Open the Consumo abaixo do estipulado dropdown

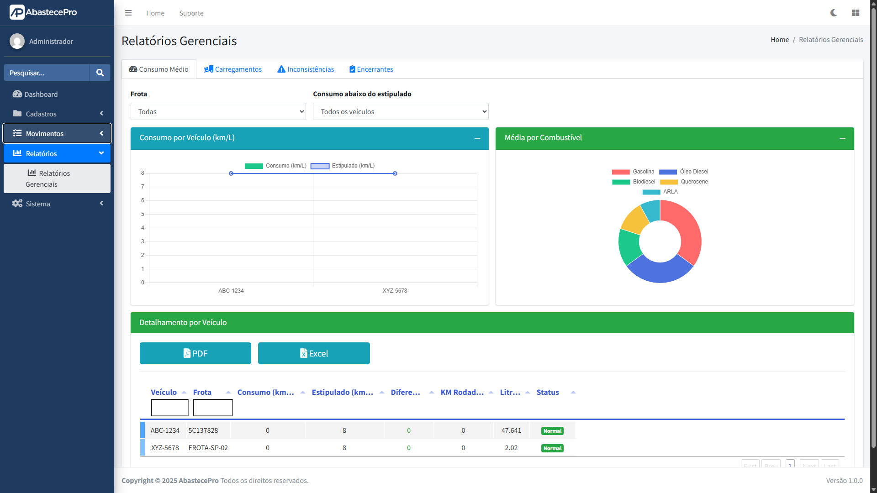tap(401, 111)
